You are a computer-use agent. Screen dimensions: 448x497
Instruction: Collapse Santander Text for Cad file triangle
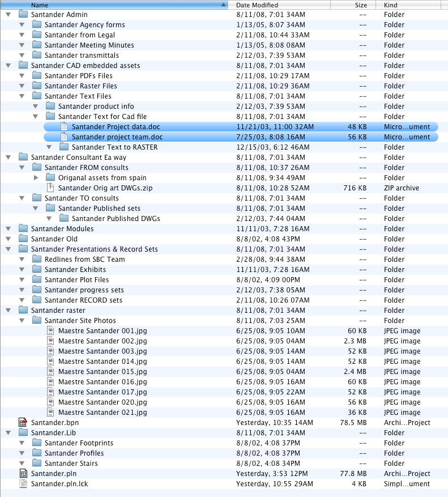point(36,116)
